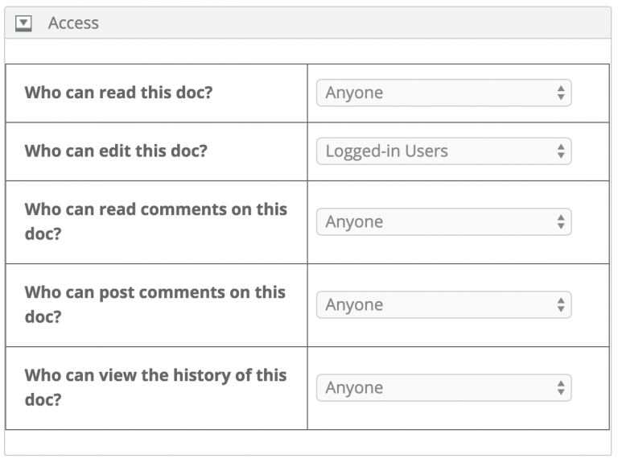The height and width of the screenshot is (463, 618).
Task: Click the Anyone value in history row
Action: coord(354,387)
